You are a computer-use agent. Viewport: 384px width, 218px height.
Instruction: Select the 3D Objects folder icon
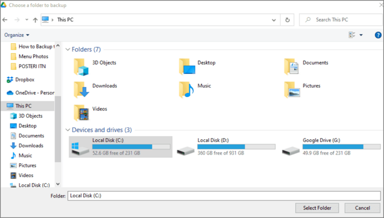(81, 67)
